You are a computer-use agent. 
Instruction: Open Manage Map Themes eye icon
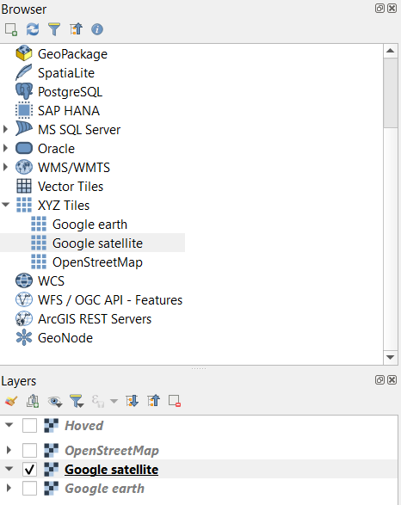click(x=55, y=402)
